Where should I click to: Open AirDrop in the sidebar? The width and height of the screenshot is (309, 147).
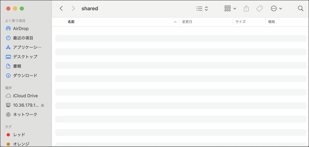[x=21, y=29]
